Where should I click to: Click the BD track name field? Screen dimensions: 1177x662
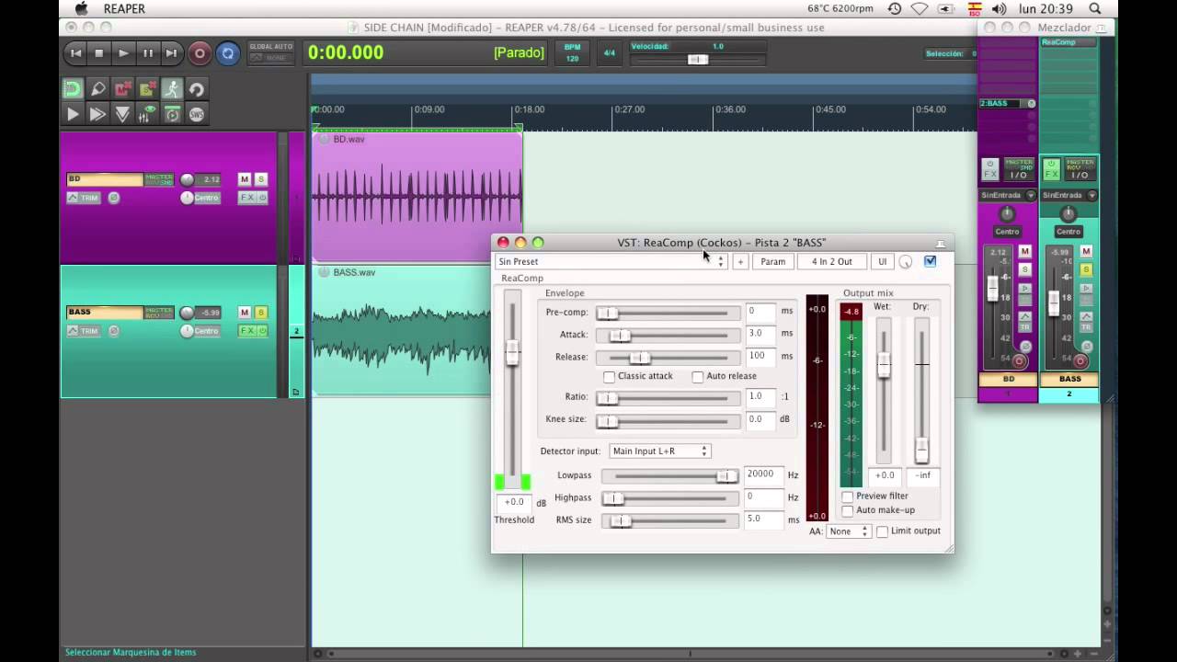(x=104, y=179)
